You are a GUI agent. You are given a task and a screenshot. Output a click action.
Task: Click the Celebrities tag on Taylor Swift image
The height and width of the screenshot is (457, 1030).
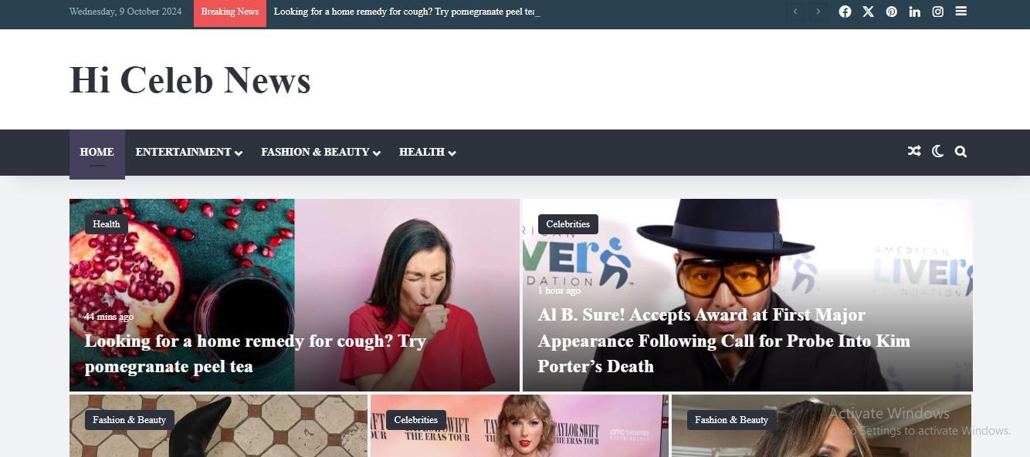(415, 420)
